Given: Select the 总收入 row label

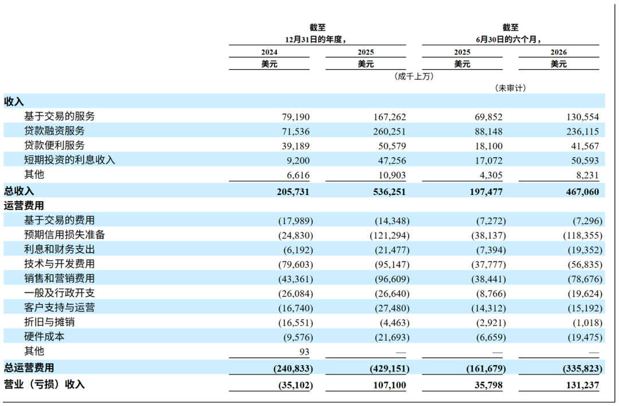Looking at the screenshot, I should click(19, 191).
